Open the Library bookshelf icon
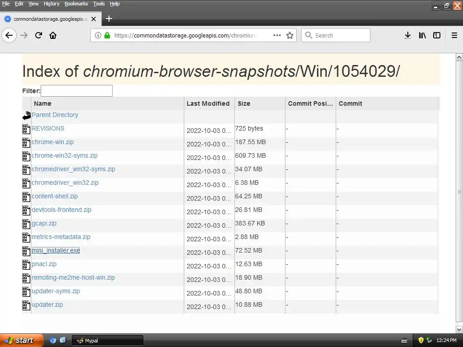 422,35
